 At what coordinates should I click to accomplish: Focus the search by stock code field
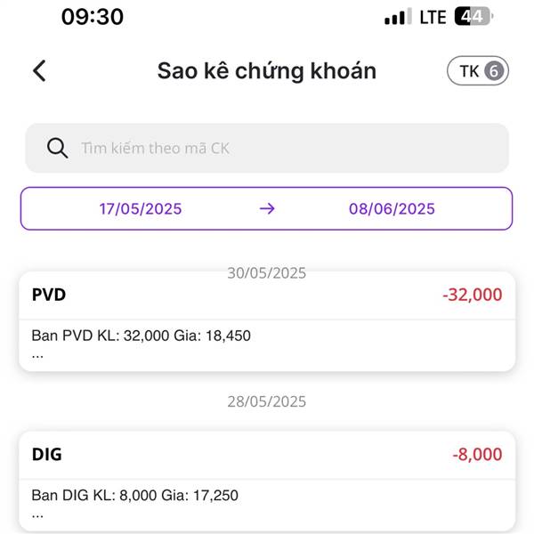[x=267, y=148]
